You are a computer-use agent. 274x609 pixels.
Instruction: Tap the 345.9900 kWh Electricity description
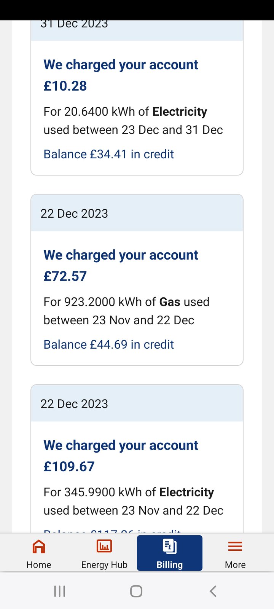click(133, 501)
